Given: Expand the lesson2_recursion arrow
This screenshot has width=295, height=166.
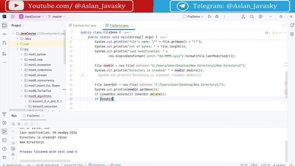Looking at the screenshot, I should coord(26,107).
